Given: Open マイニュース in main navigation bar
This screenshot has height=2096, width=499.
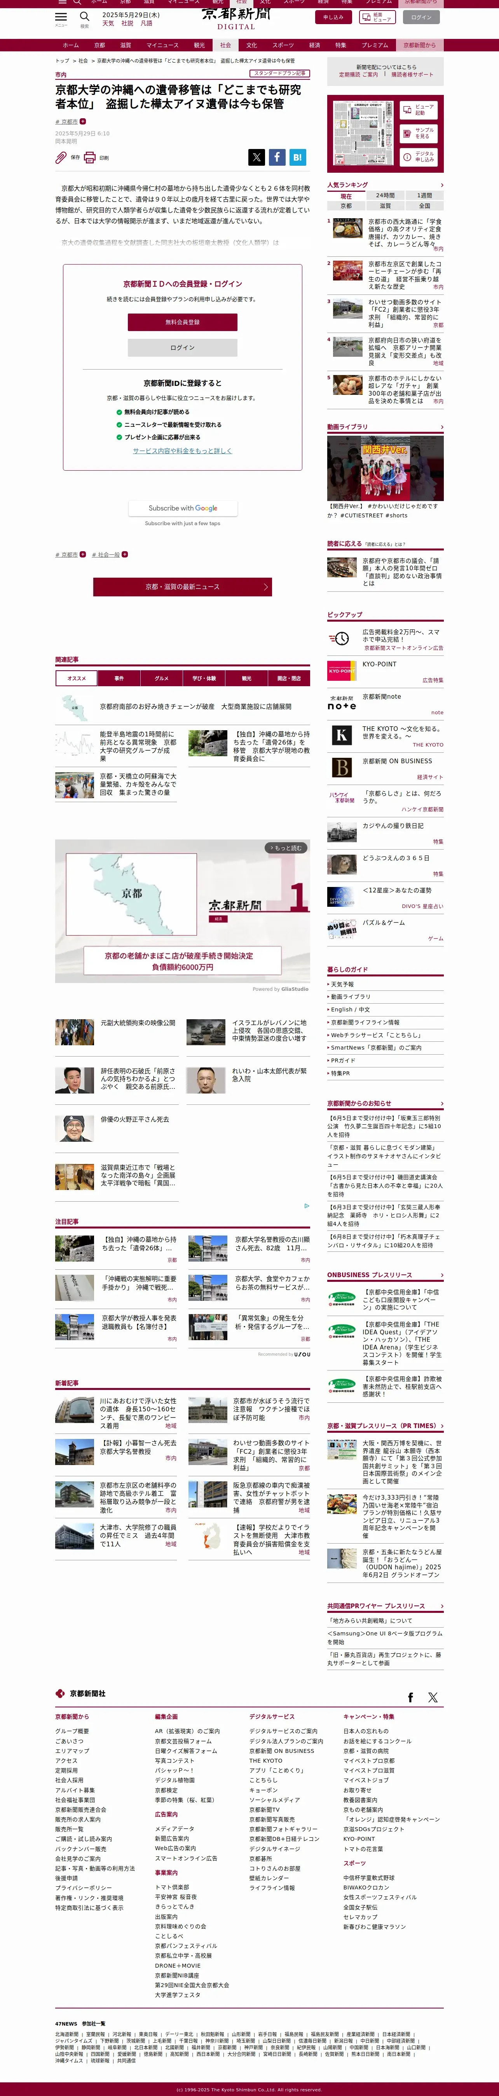Looking at the screenshot, I should [x=162, y=45].
